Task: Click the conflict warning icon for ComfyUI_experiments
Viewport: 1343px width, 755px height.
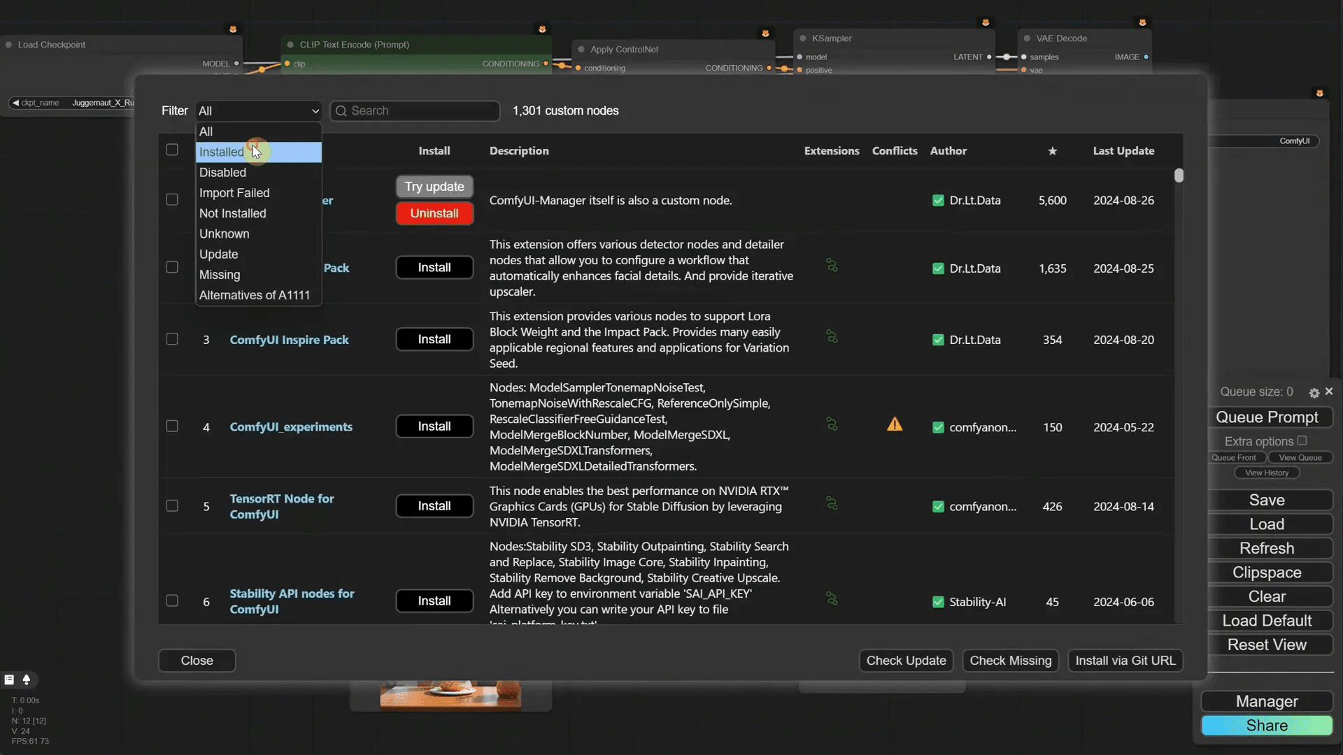Action: click(895, 424)
